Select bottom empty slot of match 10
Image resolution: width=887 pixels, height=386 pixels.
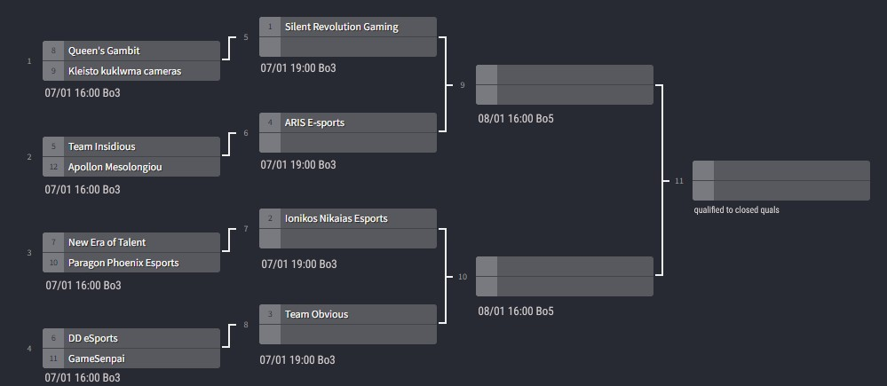tap(565, 287)
